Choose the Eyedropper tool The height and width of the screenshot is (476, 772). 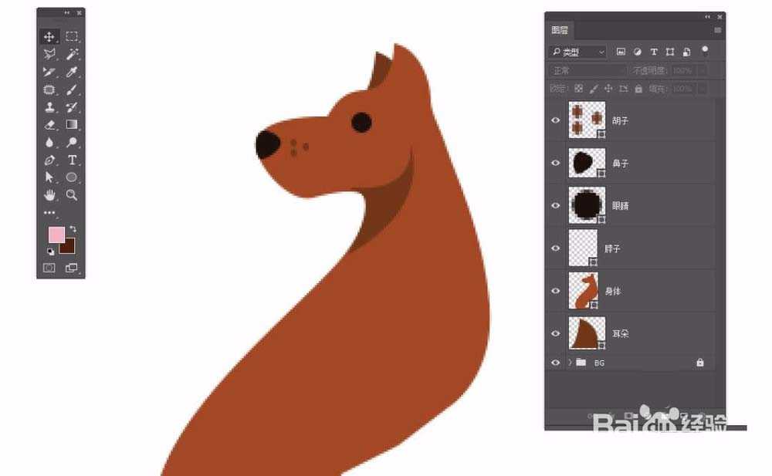pos(72,72)
